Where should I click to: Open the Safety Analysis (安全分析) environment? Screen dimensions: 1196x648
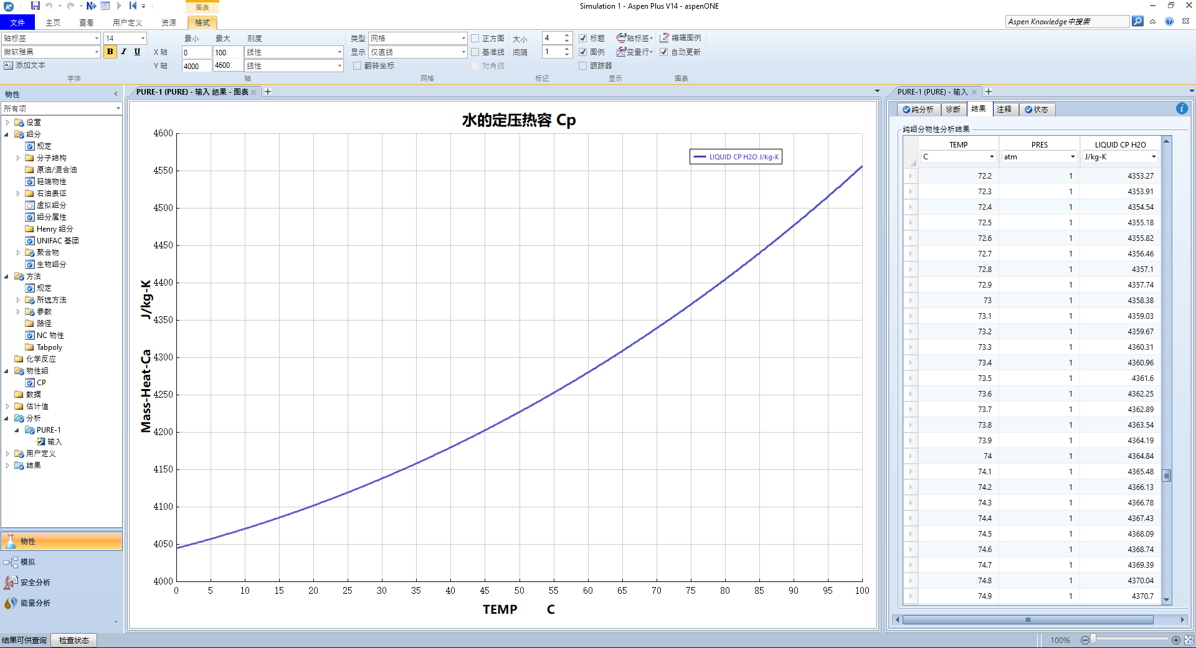pos(62,583)
